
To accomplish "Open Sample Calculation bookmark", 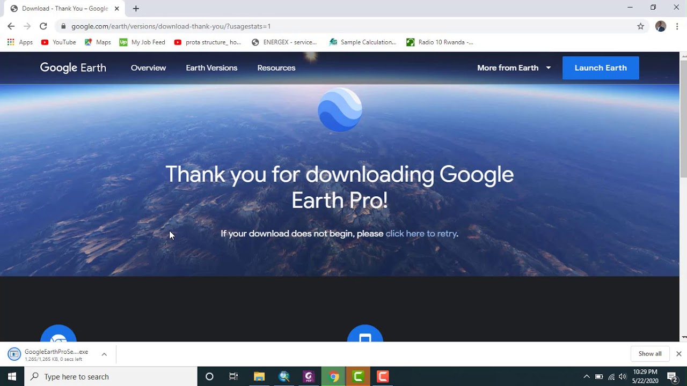I will [363, 42].
